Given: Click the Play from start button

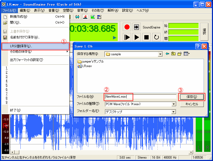Looking at the screenshot, I should coord(127,37).
